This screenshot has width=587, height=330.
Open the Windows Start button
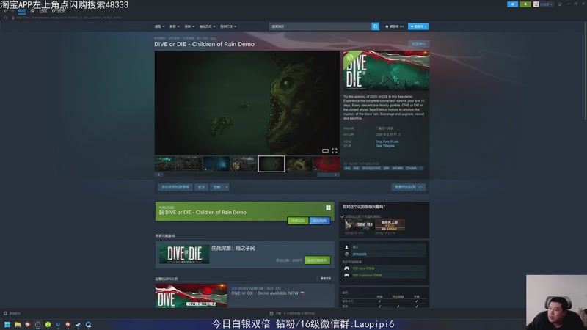tap(7, 324)
